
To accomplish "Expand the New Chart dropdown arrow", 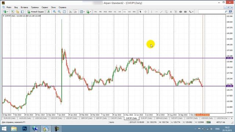I will coord(8,12).
